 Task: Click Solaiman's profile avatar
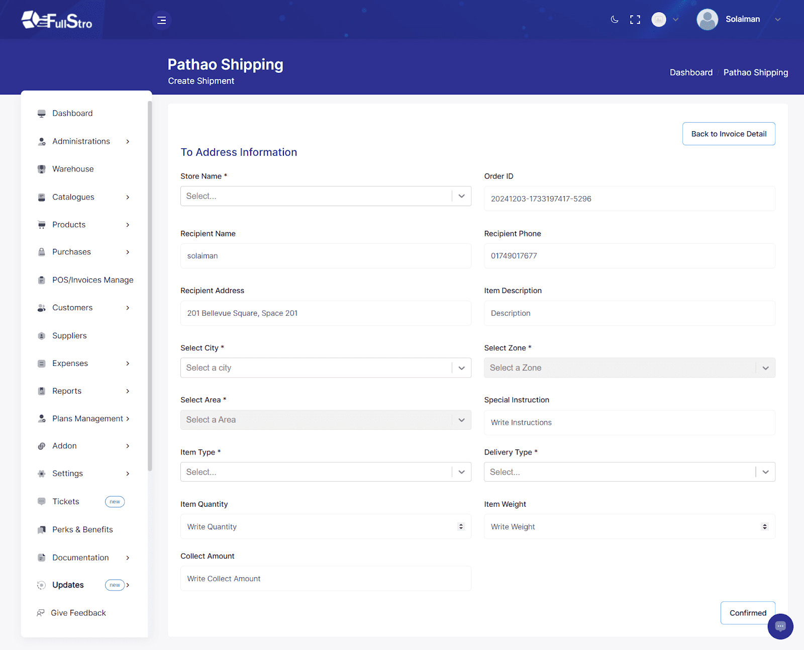(x=707, y=20)
